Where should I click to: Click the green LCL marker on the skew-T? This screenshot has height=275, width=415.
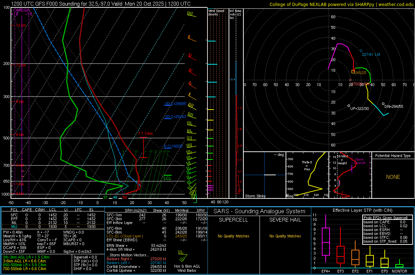click(x=167, y=178)
